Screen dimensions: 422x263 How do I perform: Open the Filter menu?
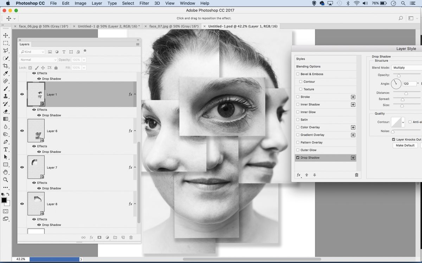(x=144, y=3)
